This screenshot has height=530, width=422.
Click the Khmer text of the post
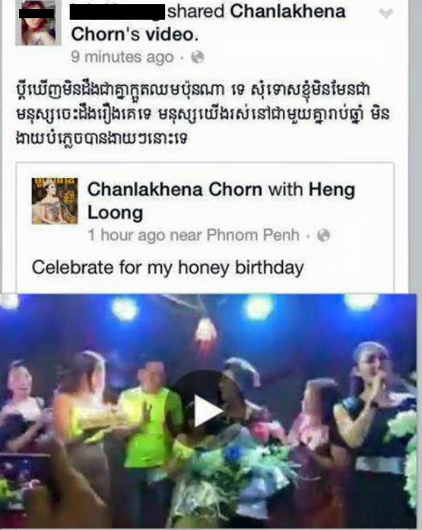point(203,113)
